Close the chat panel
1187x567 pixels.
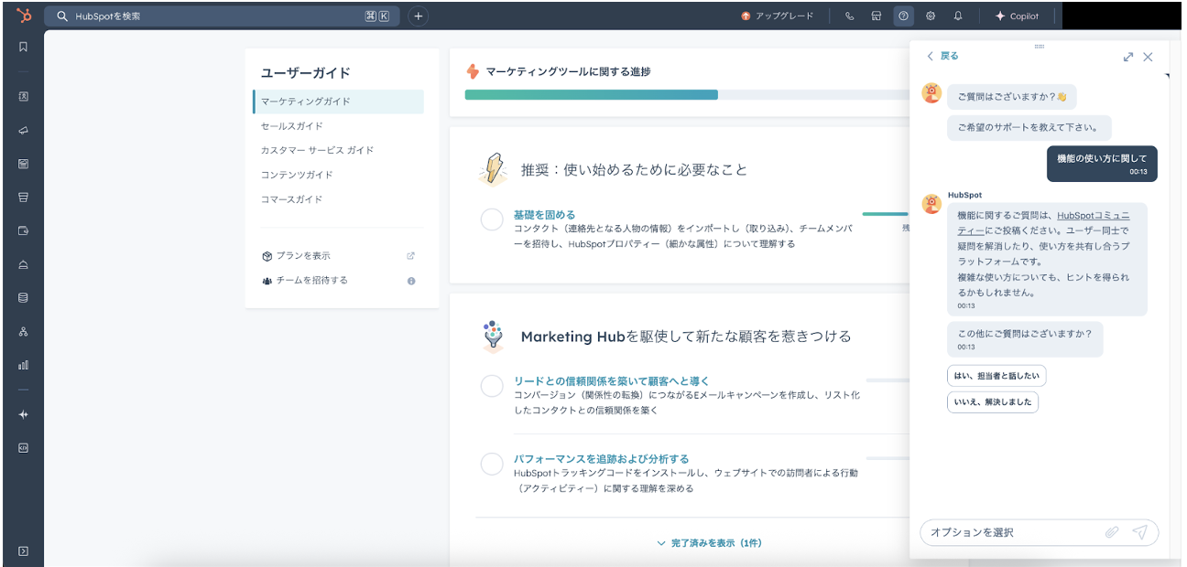click(1148, 57)
